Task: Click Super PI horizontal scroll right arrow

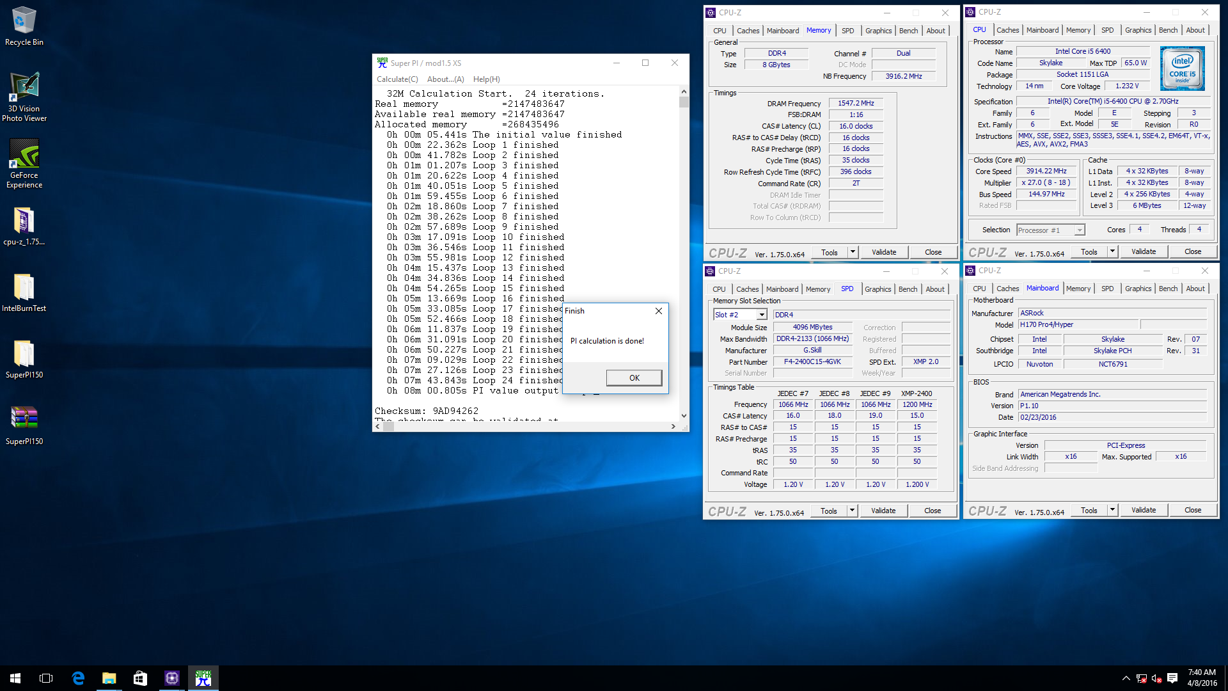Action: [x=673, y=426]
